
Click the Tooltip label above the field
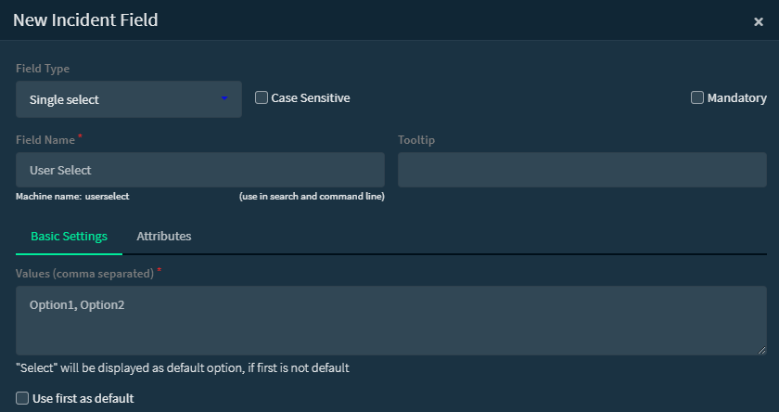pyautogui.click(x=416, y=140)
